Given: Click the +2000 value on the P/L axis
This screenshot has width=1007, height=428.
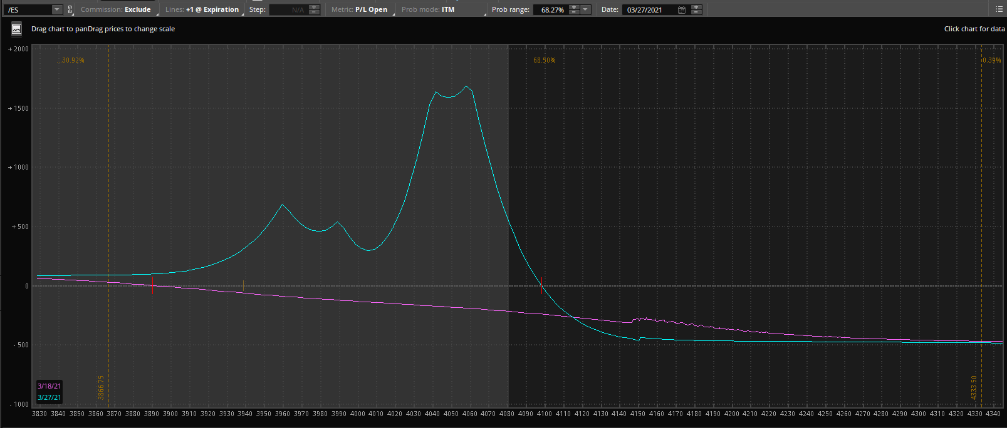Looking at the screenshot, I should point(18,49).
